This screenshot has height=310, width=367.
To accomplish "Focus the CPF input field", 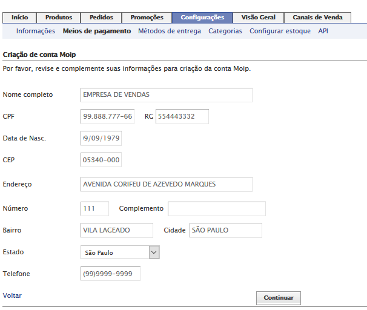I will pyautogui.click(x=107, y=116).
